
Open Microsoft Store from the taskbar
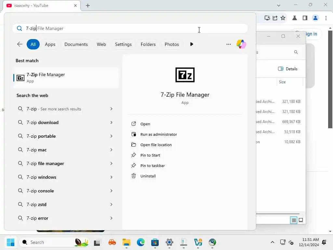click(155, 242)
